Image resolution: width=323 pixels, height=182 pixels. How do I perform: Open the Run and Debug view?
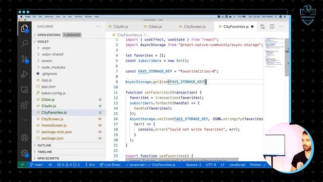(x=25, y=74)
